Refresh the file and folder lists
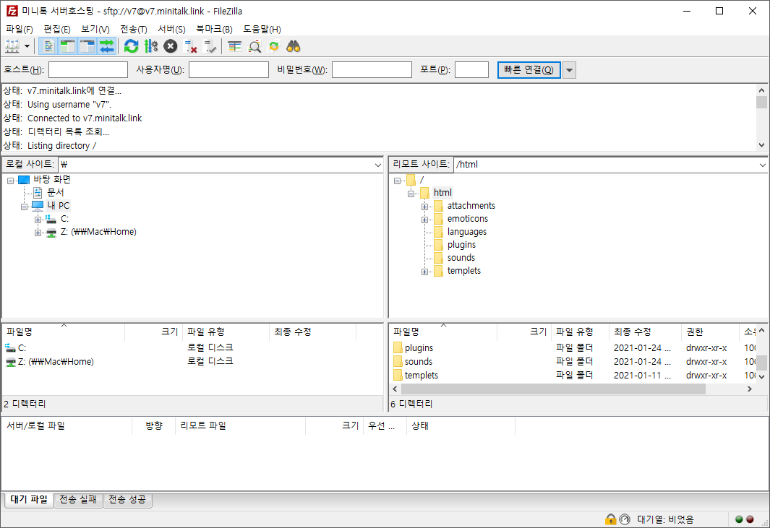 (131, 47)
